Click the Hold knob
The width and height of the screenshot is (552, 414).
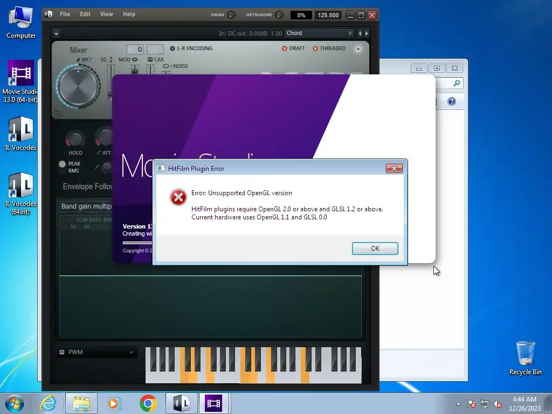[75, 139]
